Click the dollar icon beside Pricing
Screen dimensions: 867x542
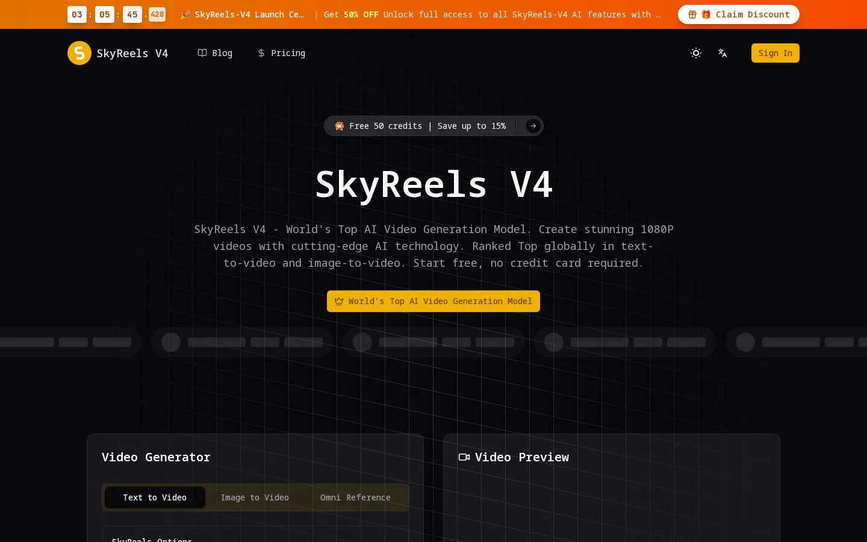tap(261, 53)
